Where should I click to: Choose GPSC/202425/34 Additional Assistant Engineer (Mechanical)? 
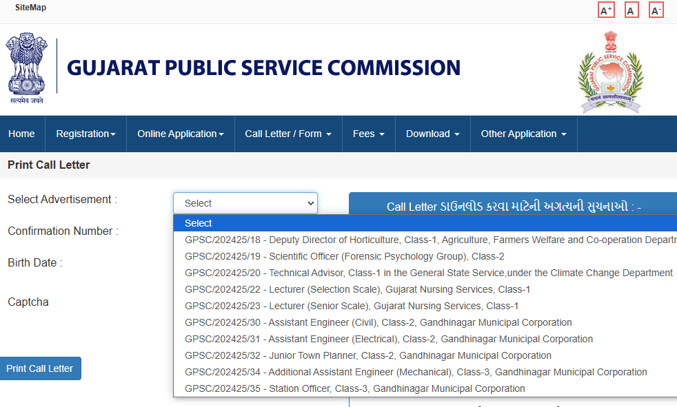(425, 372)
